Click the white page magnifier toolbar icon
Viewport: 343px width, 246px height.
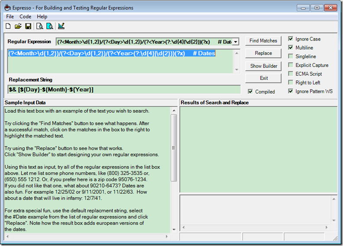tap(39, 26)
